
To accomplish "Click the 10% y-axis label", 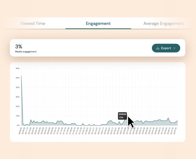I will 17,116.
